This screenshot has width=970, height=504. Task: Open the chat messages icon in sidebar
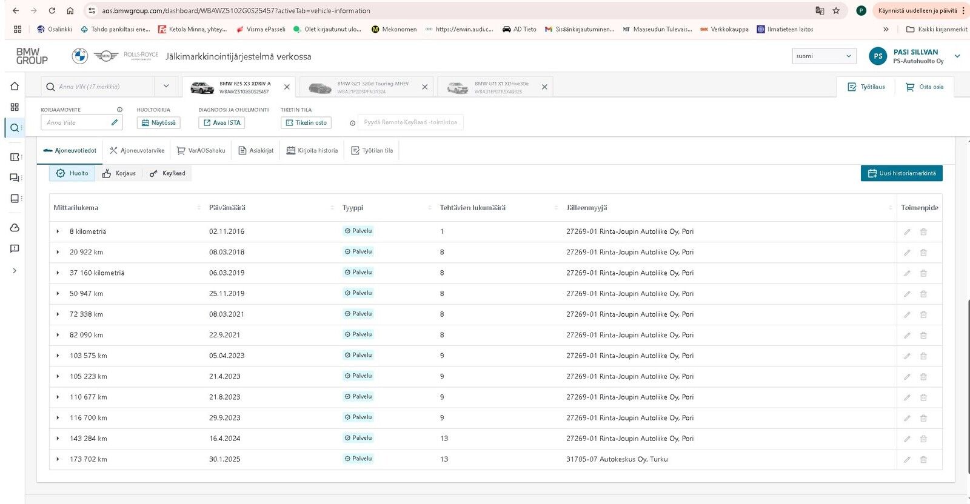pyautogui.click(x=15, y=177)
